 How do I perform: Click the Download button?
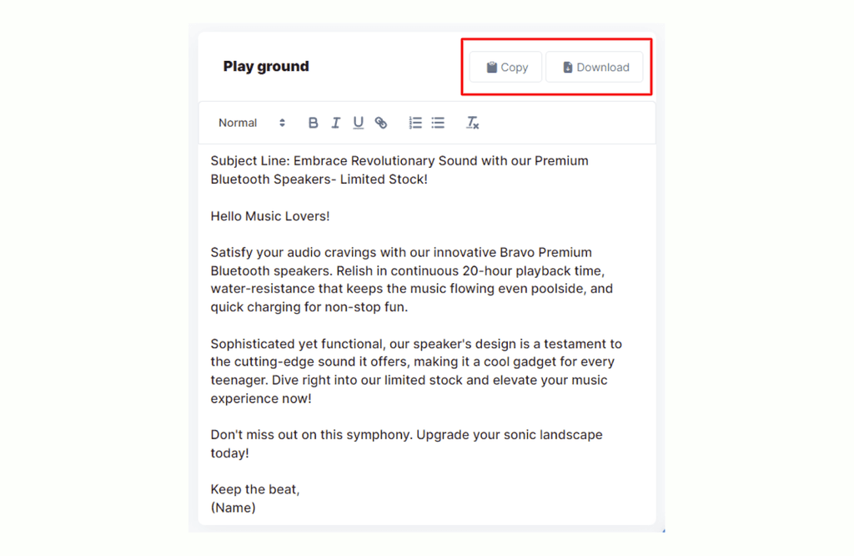595,67
